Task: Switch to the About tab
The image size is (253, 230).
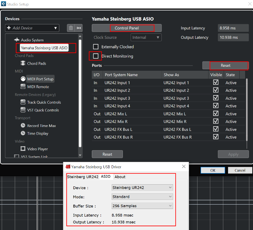Action: [x=120, y=177]
